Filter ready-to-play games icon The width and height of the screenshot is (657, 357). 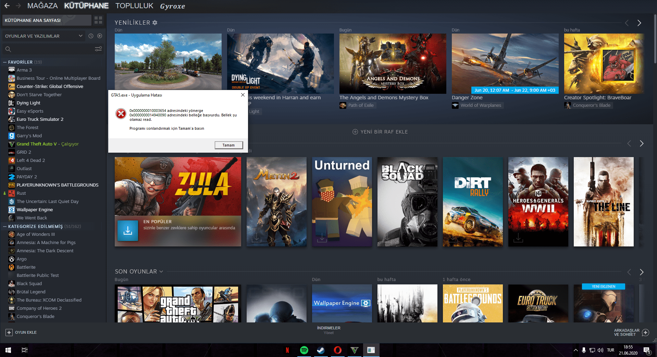click(100, 36)
